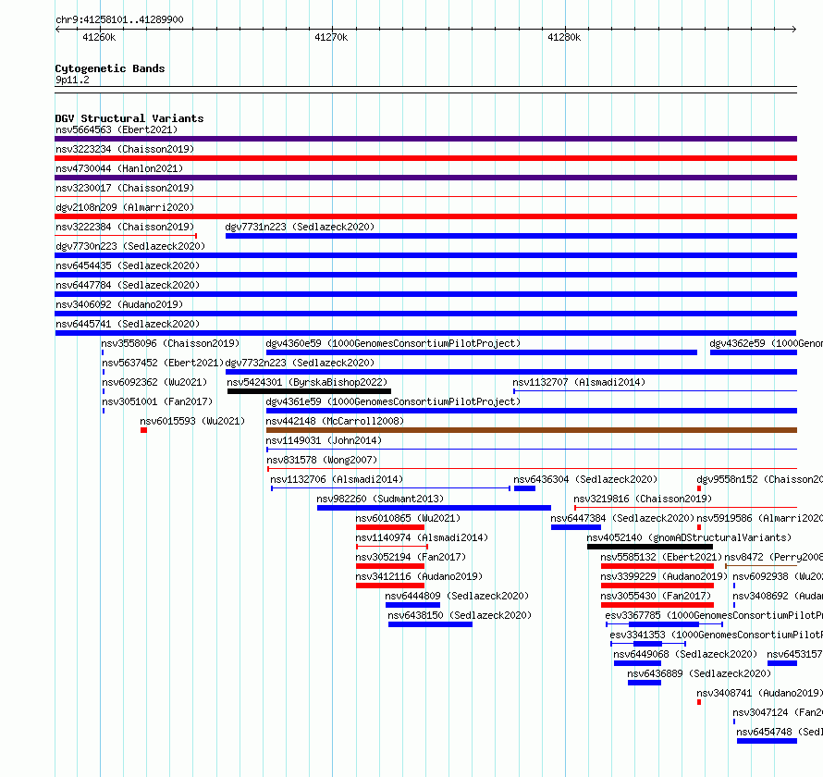
Task: Select nsv6447784 (Sedlazeck2020) label
Action: pyautogui.click(x=128, y=285)
